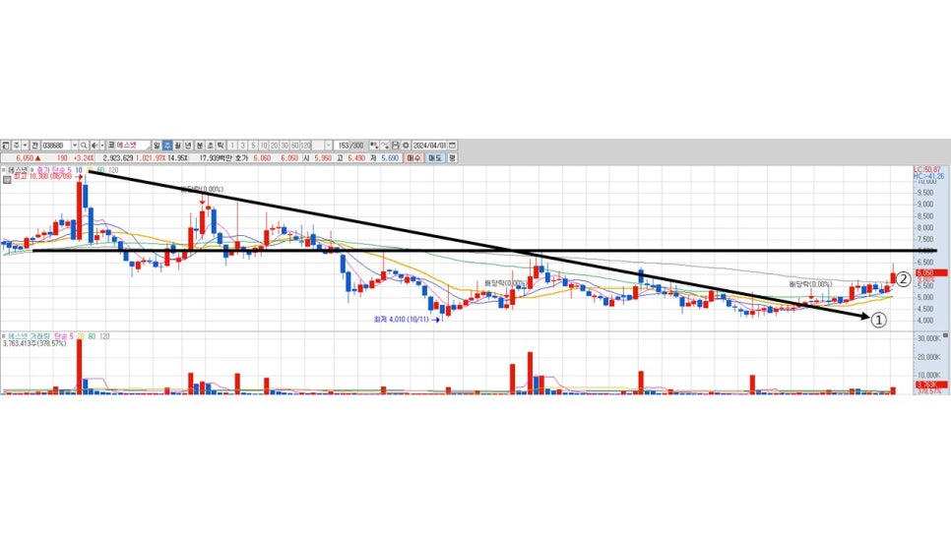Click the 10-period moving average legend
The image size is (951, 534).
[x=79, y=170]
